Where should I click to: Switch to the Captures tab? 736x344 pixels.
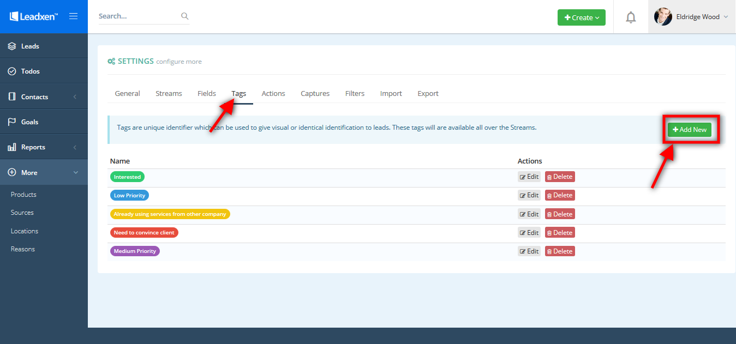[315, 94]
